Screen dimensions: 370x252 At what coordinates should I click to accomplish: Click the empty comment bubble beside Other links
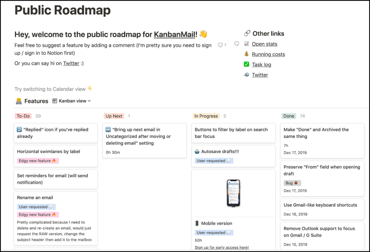click(236, 44)
